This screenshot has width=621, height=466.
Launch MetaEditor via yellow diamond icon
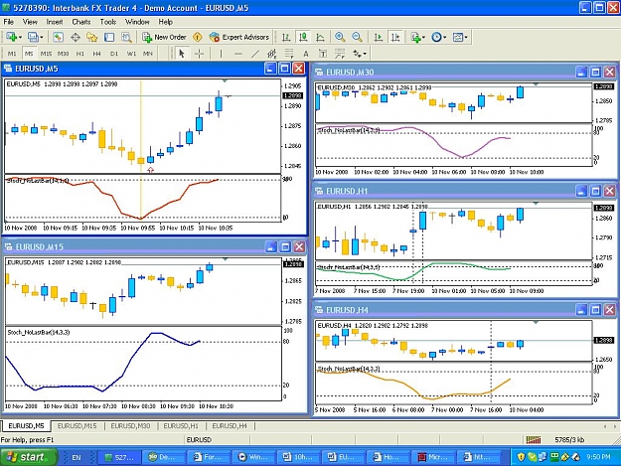(198, 37)
